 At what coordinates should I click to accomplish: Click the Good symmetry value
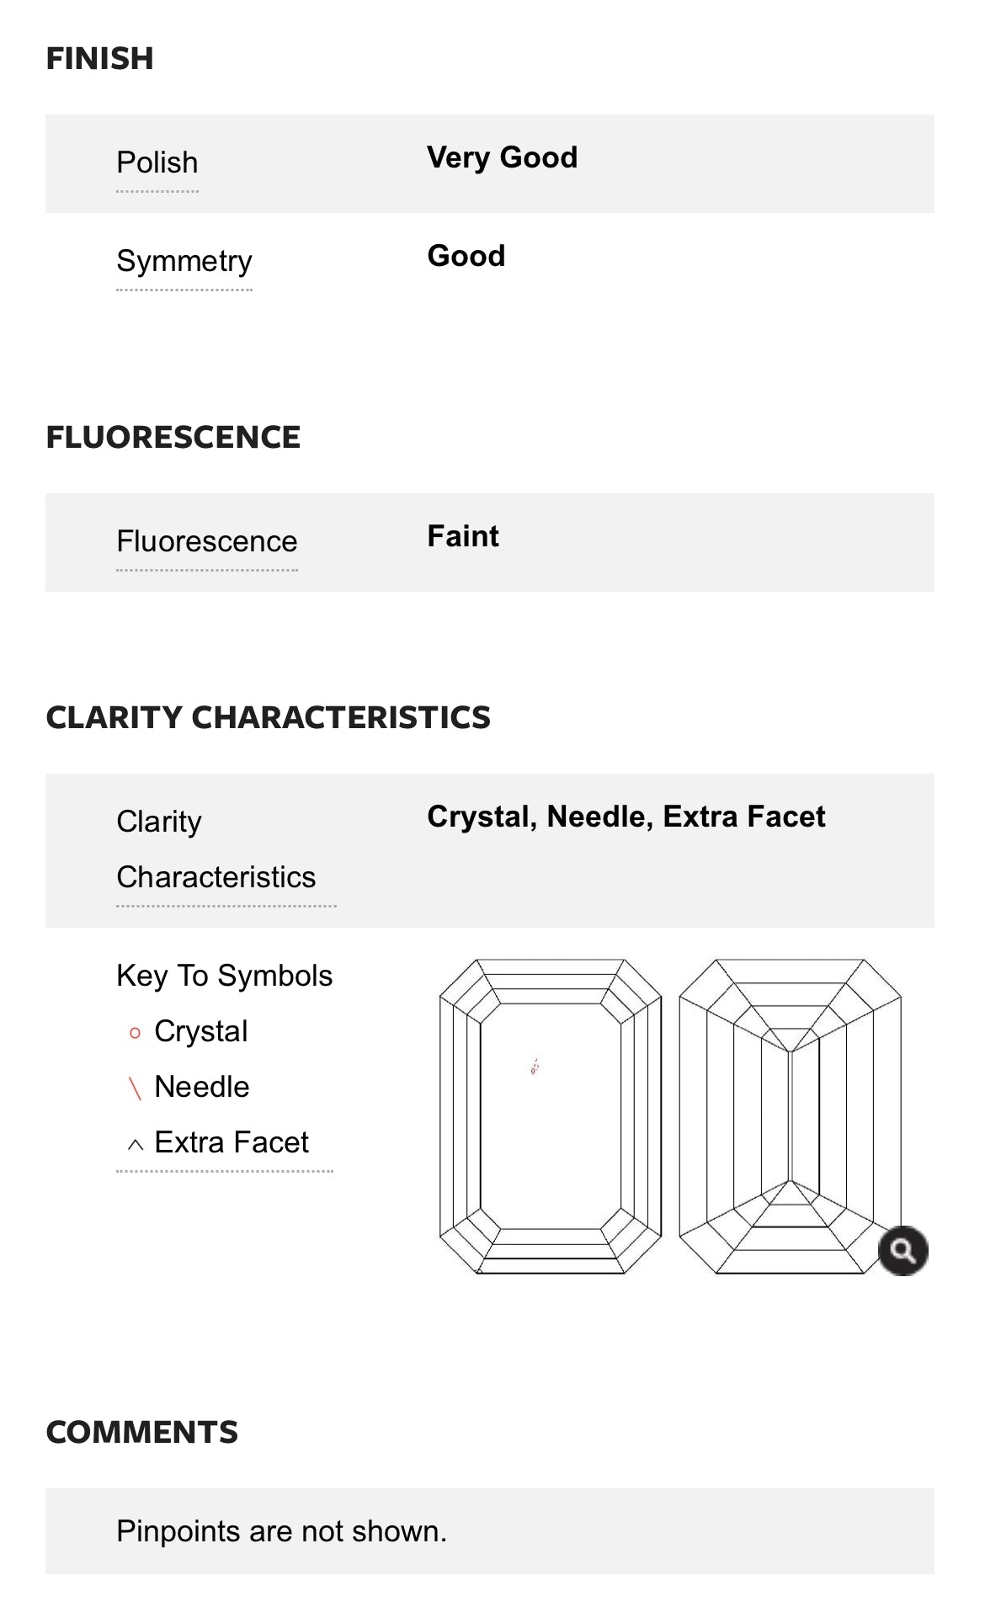[x=466, y=256]
